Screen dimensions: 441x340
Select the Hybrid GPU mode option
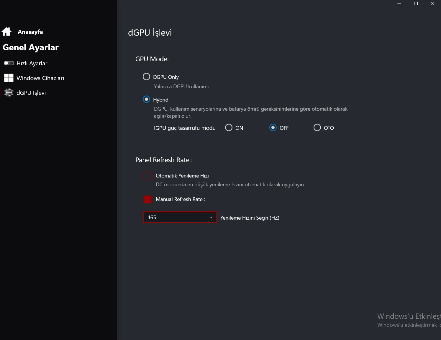(x=146, y=99)
